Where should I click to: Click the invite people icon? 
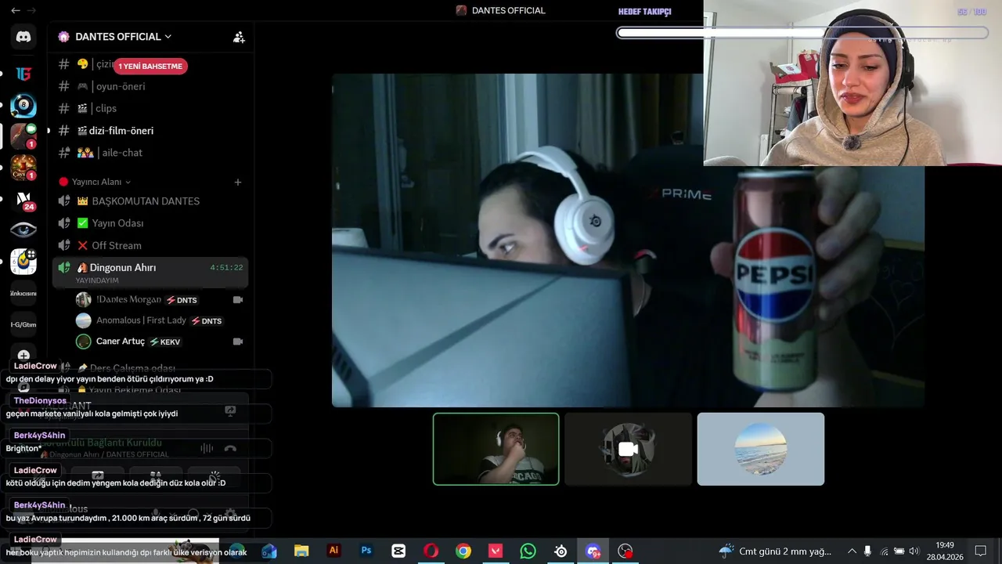[x=239, y=37]
